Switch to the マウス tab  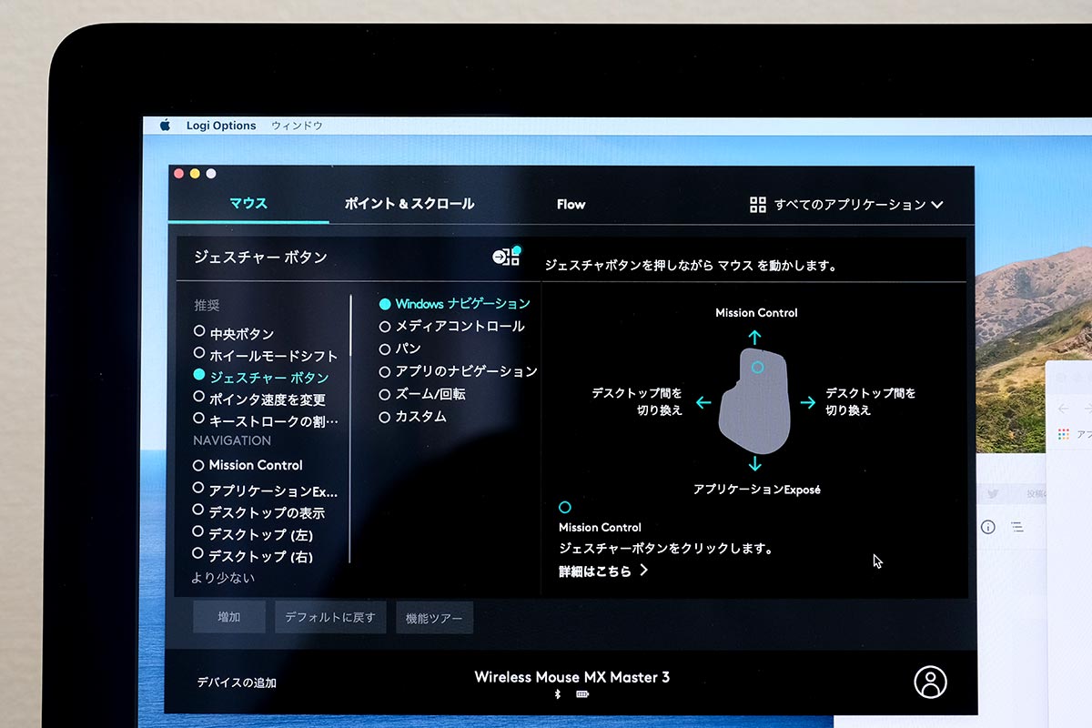248,203
